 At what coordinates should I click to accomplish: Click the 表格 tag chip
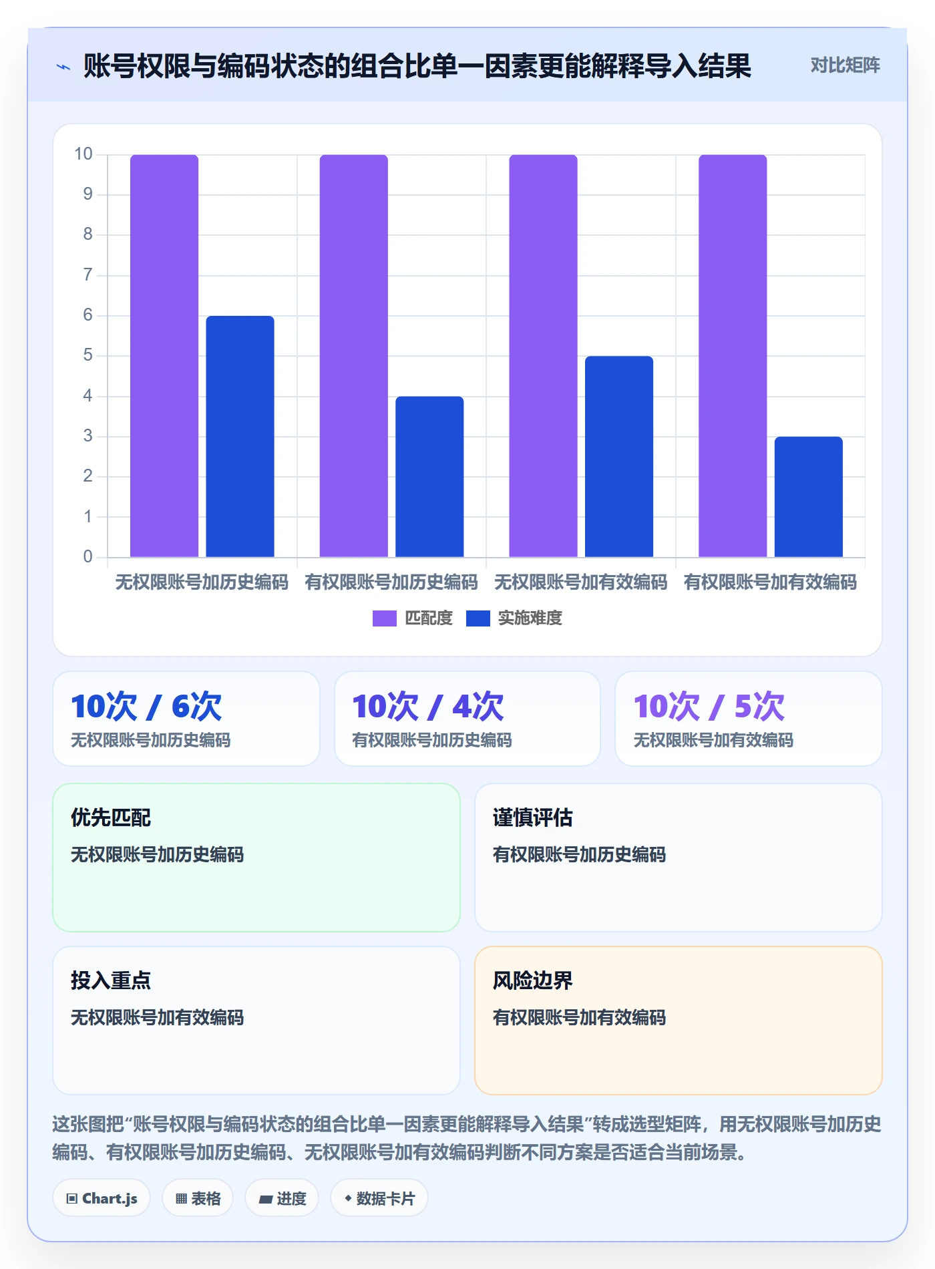[x=198, y=1198]
